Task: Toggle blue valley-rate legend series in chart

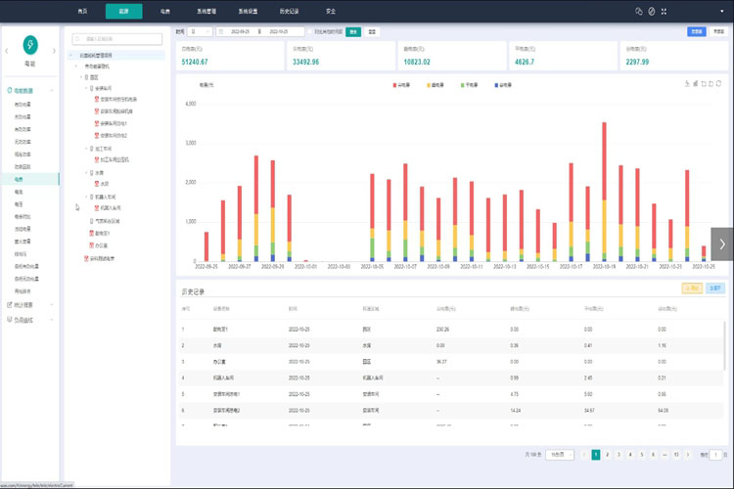Action: tap(502, 85)
